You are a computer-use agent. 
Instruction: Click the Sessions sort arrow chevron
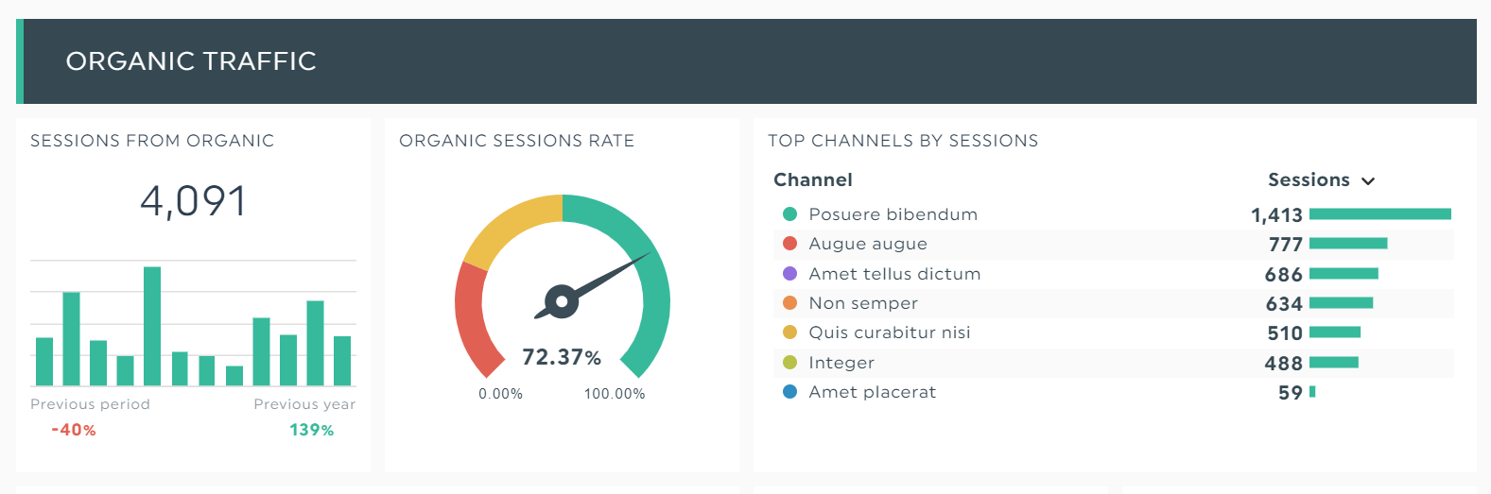tap(1368, 181)
